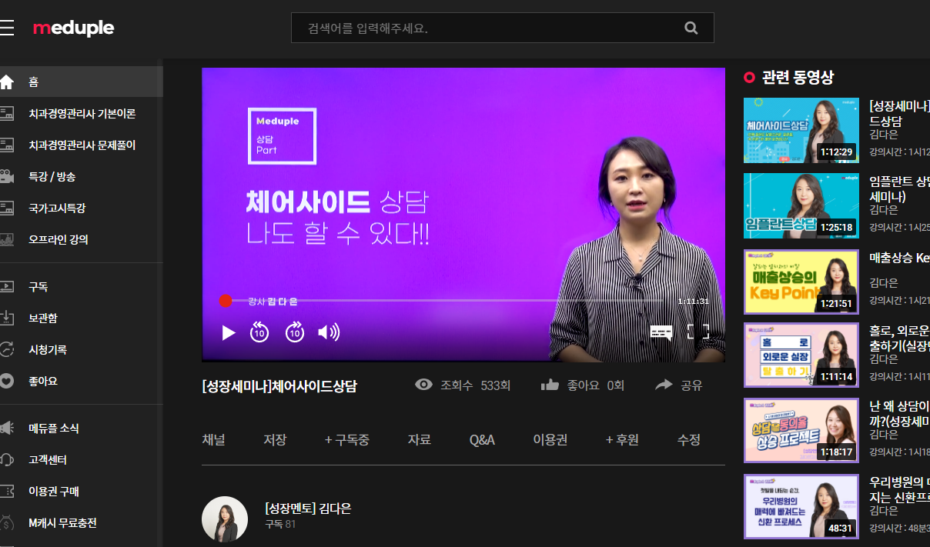Click the 1:11:31 duration text
The width and height of the screenshot is (930, 547).
pos(693,301)
